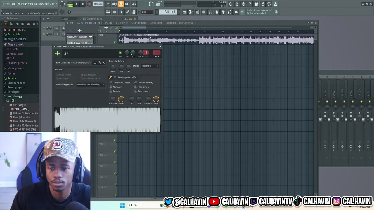Select Bass Slide (Pharrell) sample
Screen dimensions: 374x210
[x=25, y=121]
